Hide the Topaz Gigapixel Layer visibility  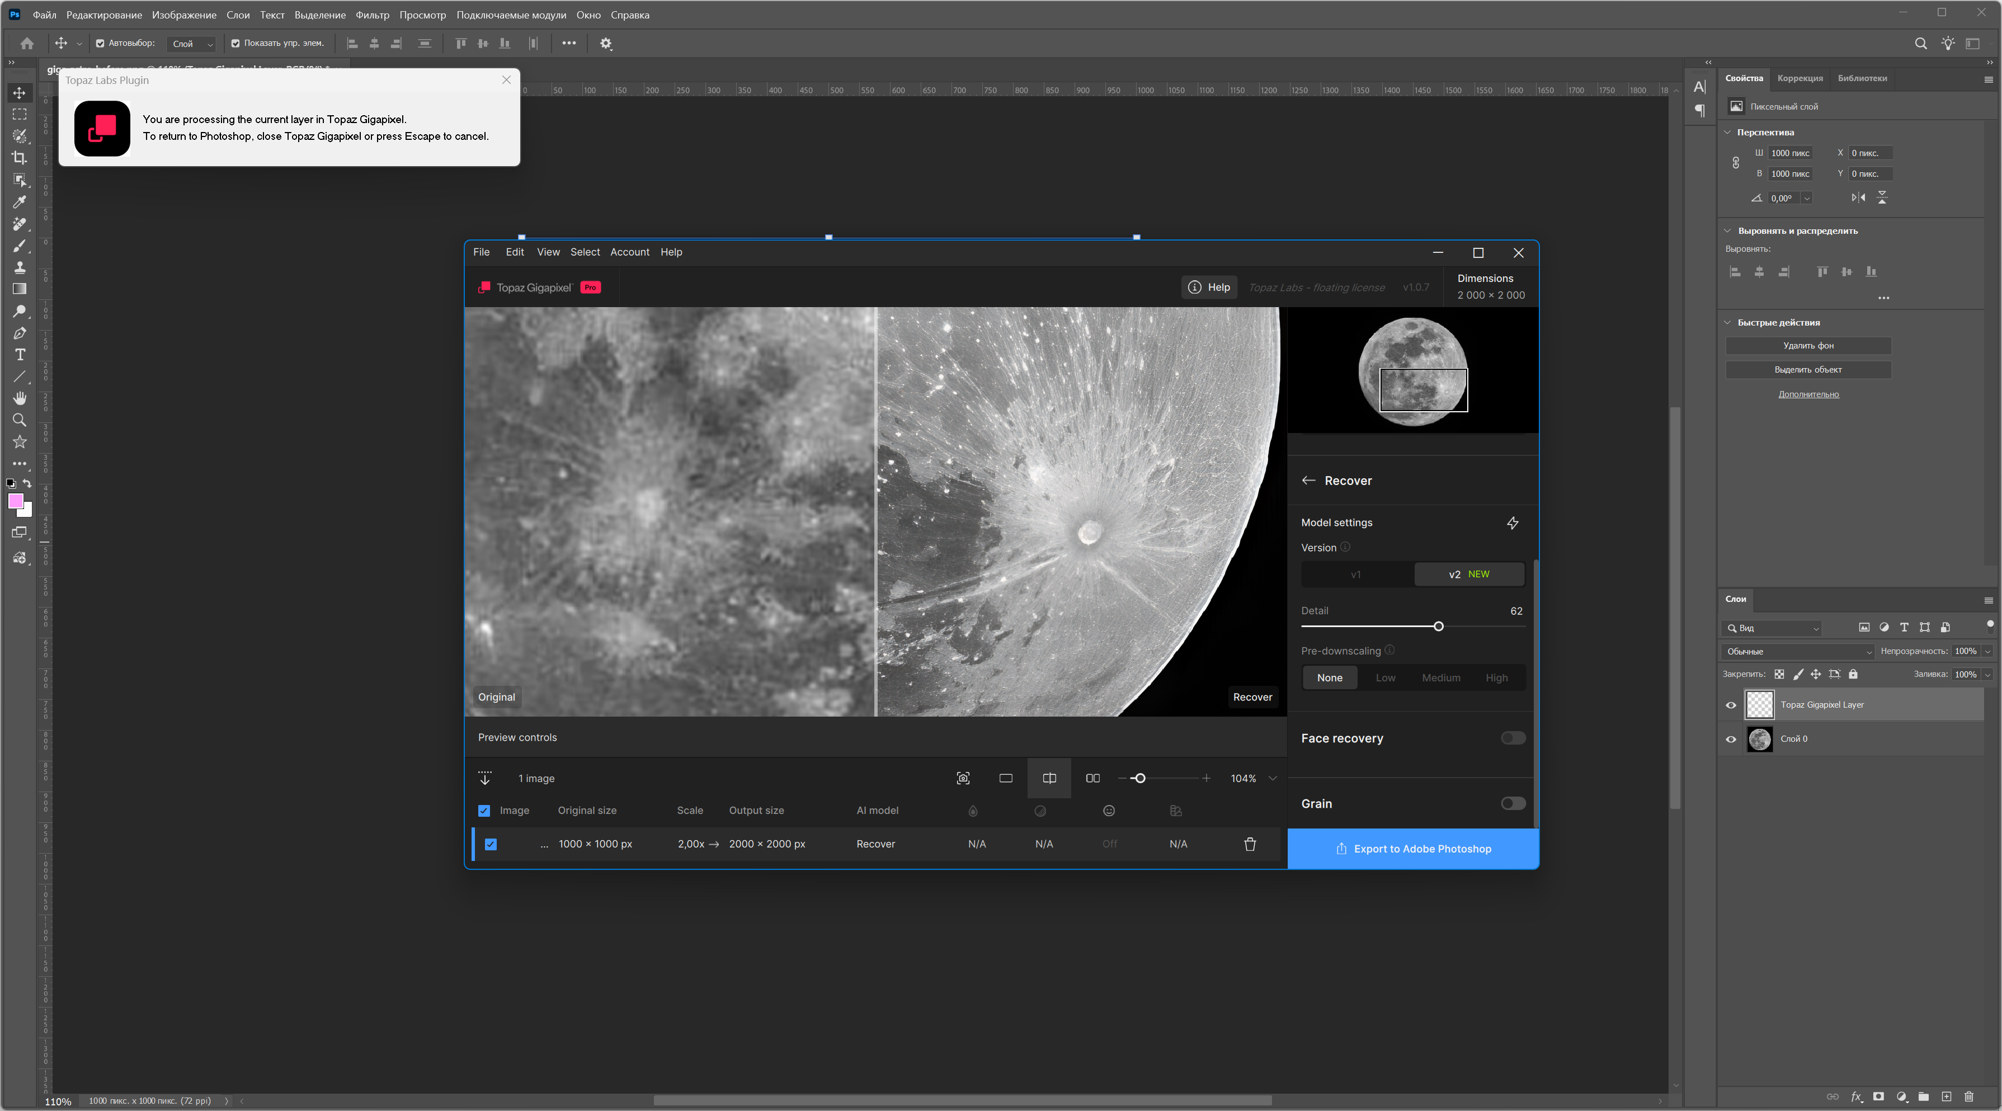1731,705
